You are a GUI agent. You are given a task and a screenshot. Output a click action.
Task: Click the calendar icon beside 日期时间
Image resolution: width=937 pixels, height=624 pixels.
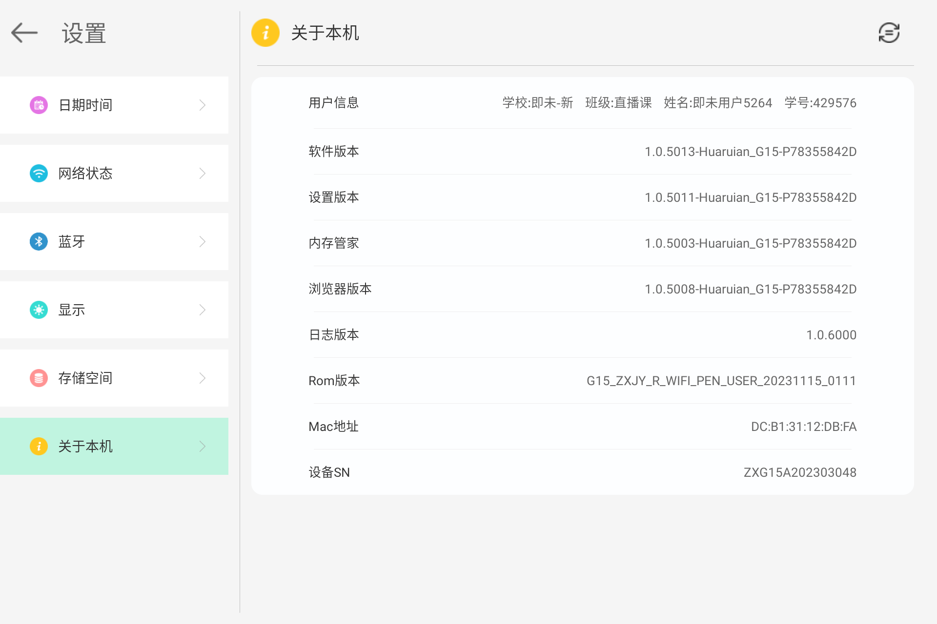coord(39,105)
